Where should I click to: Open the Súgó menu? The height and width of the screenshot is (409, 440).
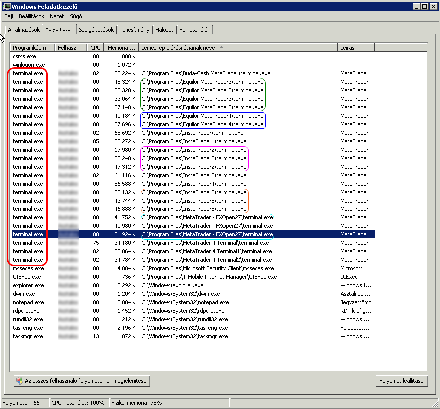coord(76,16)
